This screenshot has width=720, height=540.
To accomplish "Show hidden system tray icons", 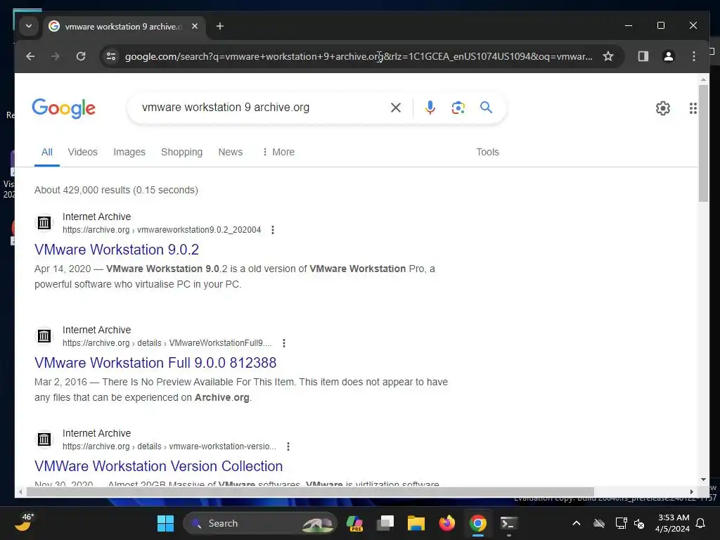I will click(x=577, y=523).
